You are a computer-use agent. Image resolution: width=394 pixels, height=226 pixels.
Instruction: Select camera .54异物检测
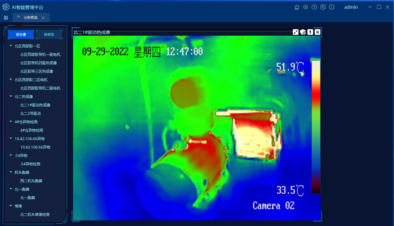tap(30, 164)
